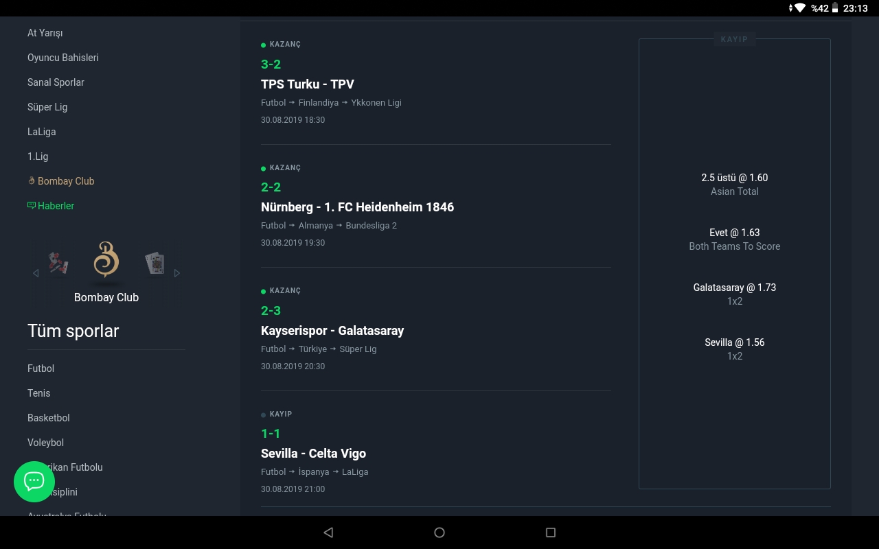Click the KAZANÇ status of TPS Turku match

285,45
